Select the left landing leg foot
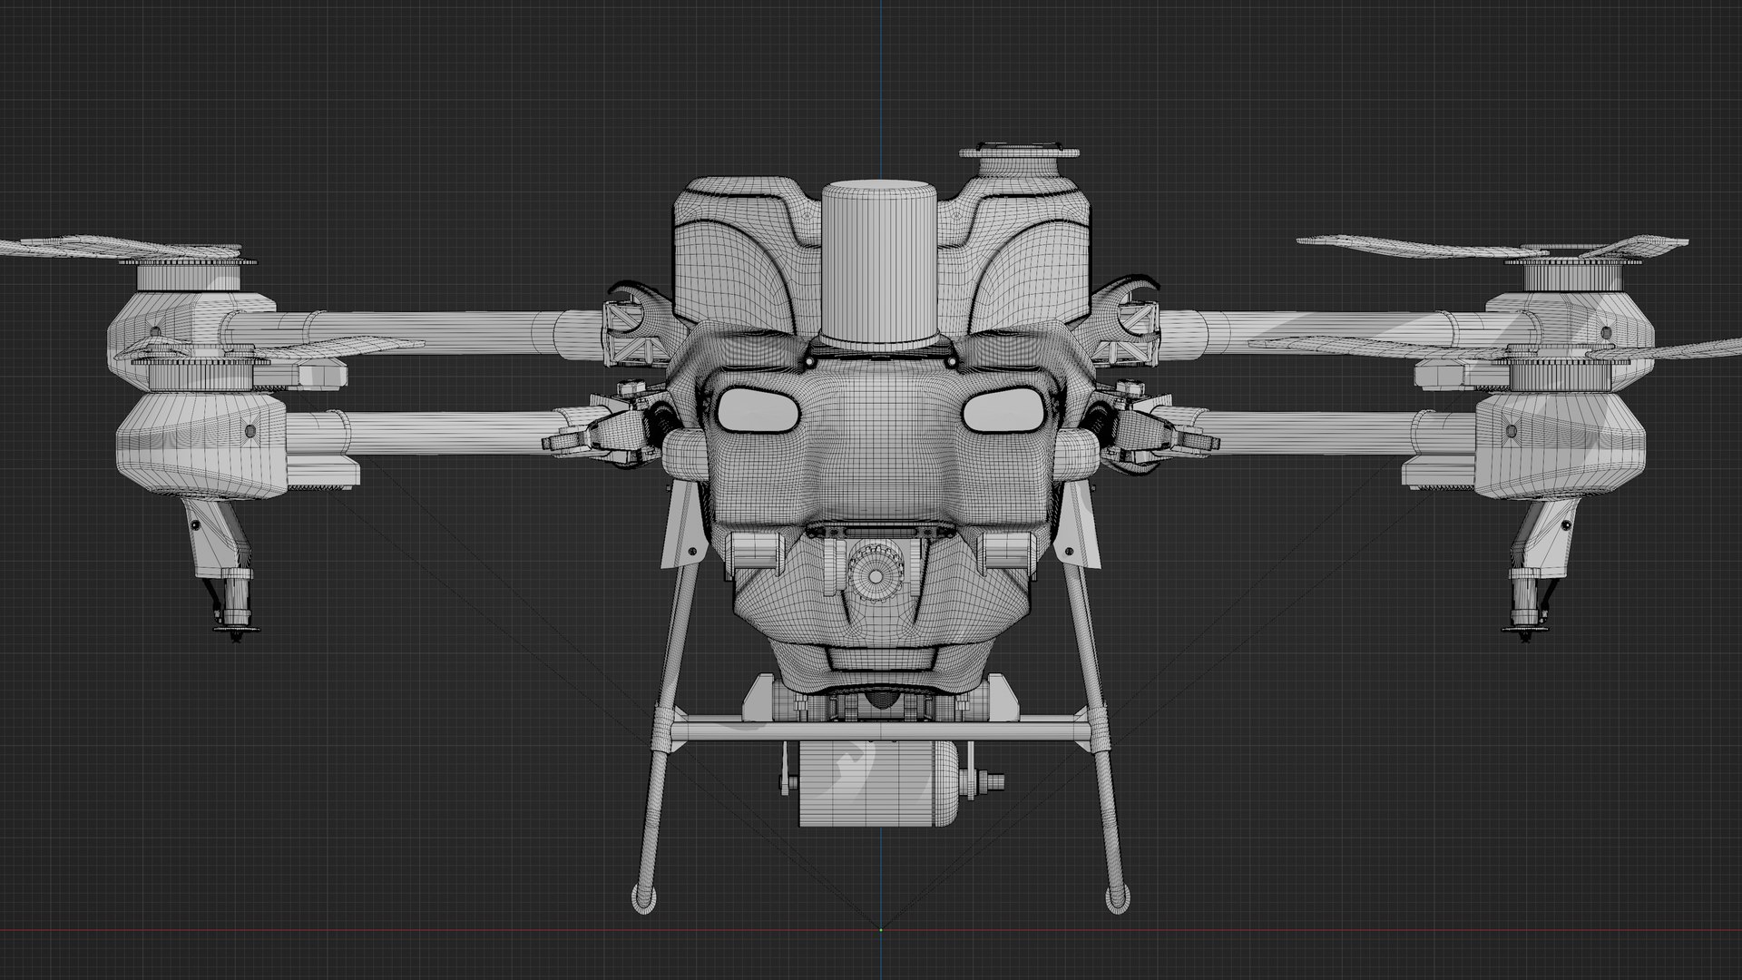 click(643, 897)
